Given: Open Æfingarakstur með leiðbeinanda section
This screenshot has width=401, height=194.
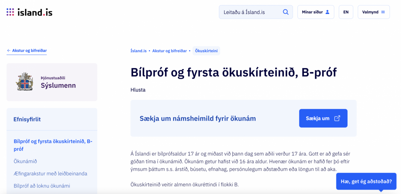Looking at the screenshot, I should pyautogui.click(x=50, y=174).
